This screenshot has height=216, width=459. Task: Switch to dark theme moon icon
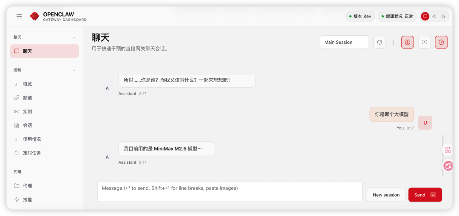pos(443,17)
